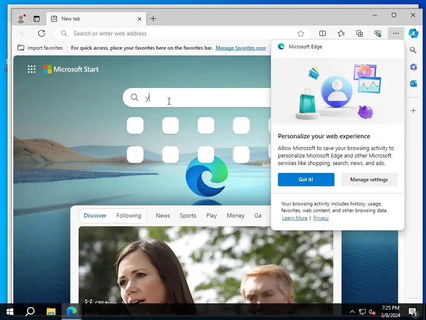The height and width of the screenshot is (320, 426).
Task: Switch to the Following tab
Action: [x=129, y=215]
